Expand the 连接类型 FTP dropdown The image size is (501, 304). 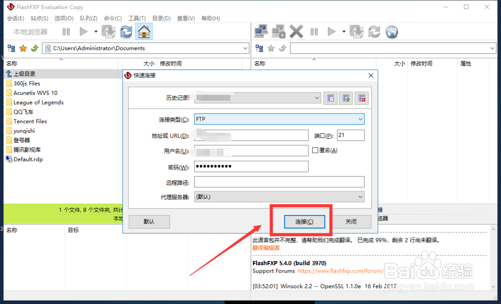360,119
